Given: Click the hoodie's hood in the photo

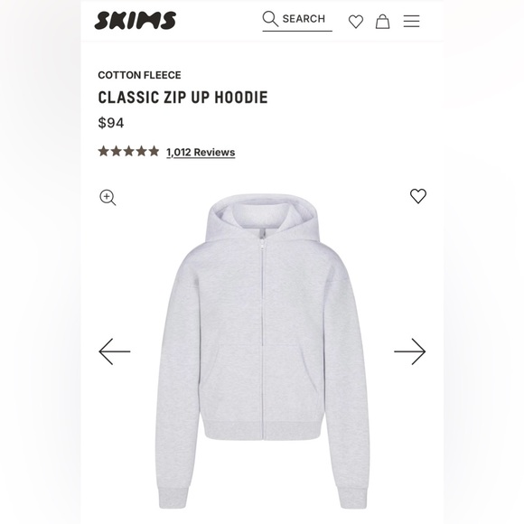Looking at the screenshot, I should 262,217.
